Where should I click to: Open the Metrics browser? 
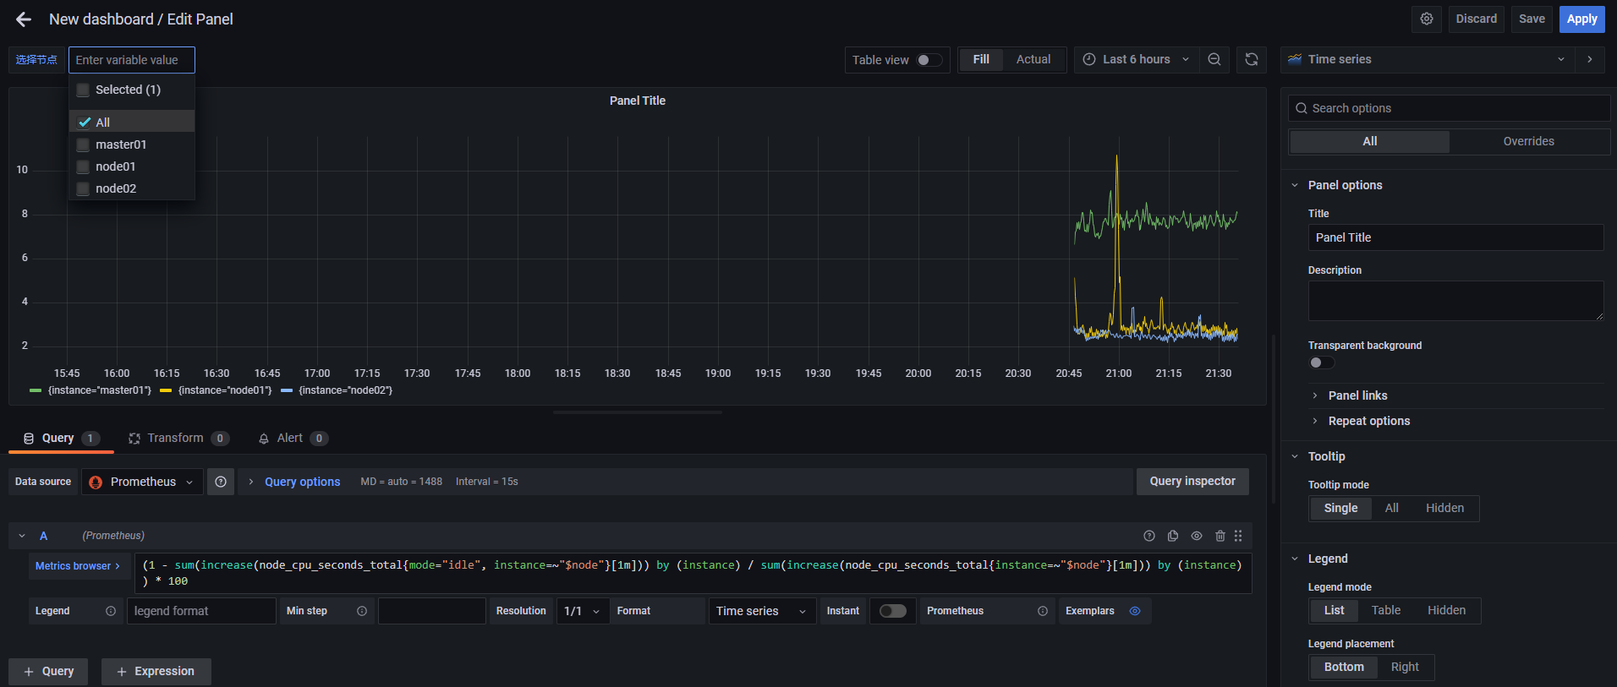pos(78,566)
